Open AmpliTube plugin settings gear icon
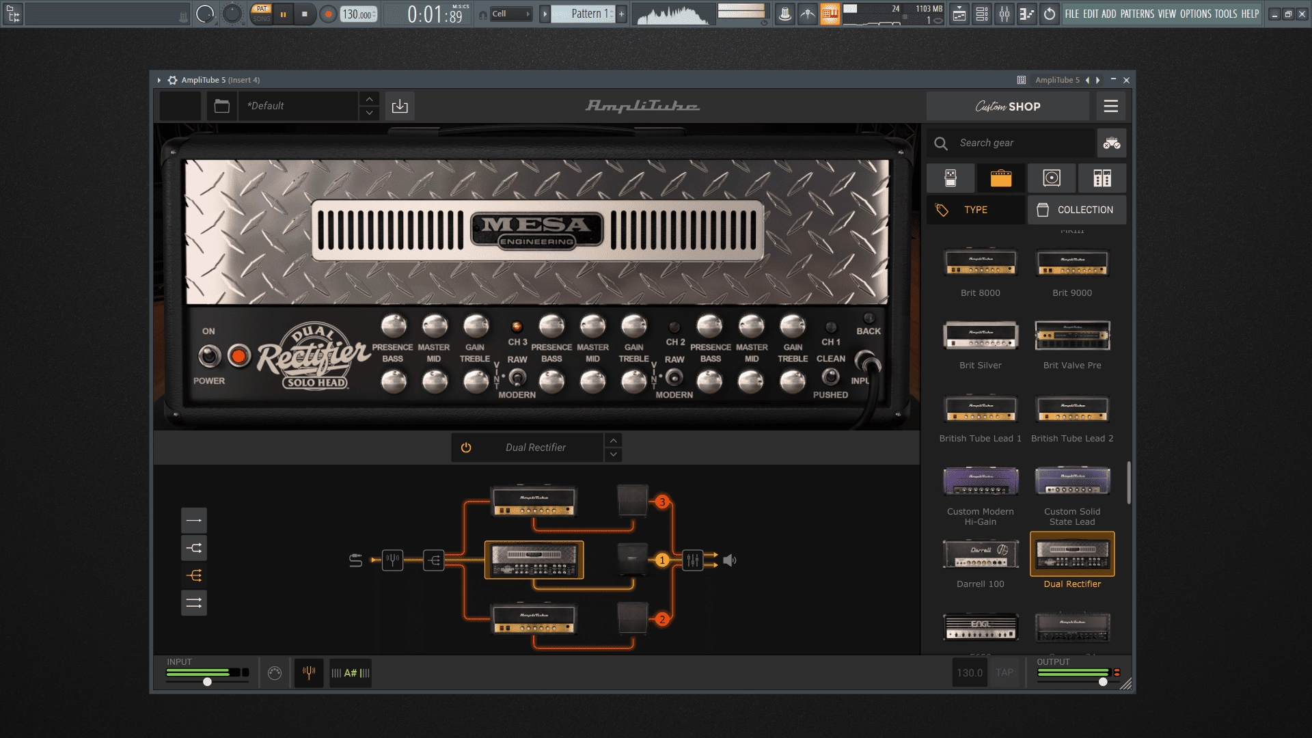 [x=172, y=80]
